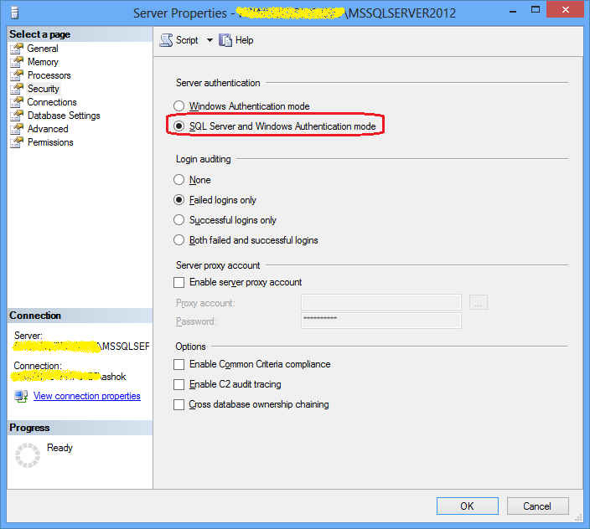This screenshot has height=529, width=590.
Task: Select the Processors page icon
Action: [x=16, y=75]
